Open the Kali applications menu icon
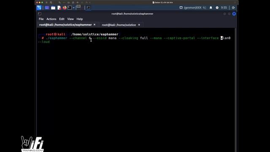The height and width of the screenshot is (152, 270). 39,8
